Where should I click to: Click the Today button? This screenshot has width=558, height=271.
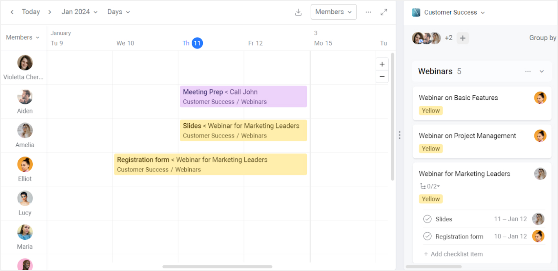[31, 12]
